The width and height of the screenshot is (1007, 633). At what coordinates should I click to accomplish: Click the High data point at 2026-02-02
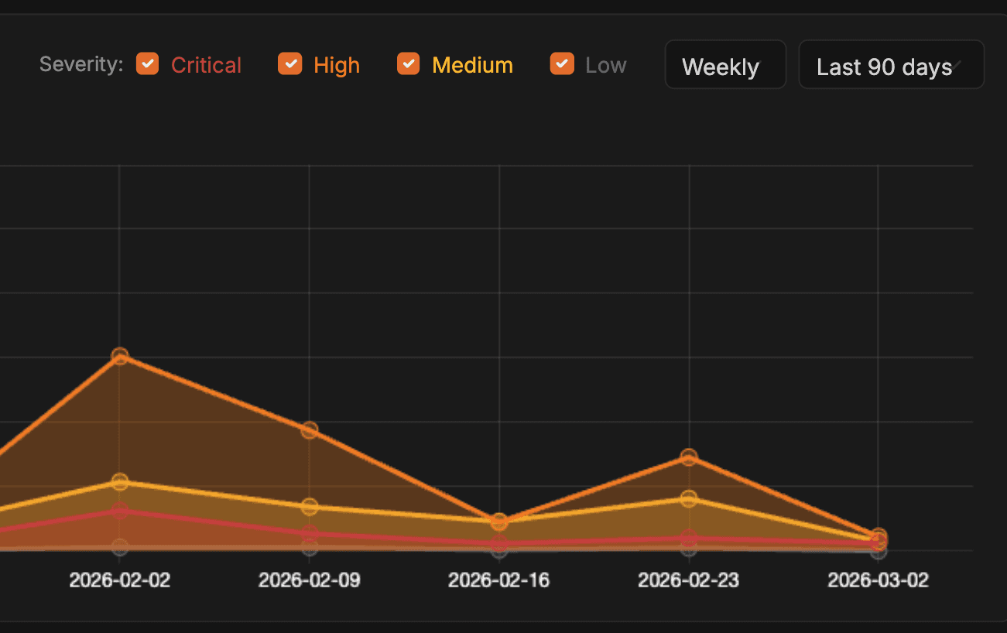tap(119, 357)
